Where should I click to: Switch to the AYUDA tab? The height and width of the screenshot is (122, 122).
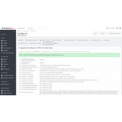point(57,43)
